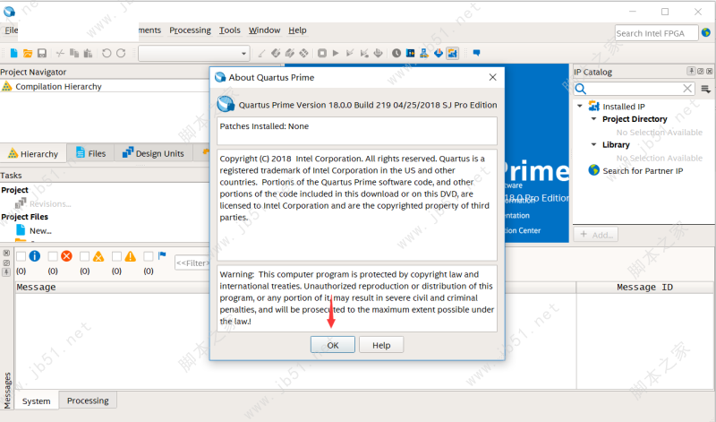This screenshot has width=716, height=422.
Task: Click Revisions... under Project tasks
Action: tap(50, 204)
